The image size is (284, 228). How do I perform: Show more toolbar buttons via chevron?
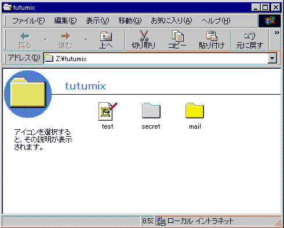pyautogui.click(x=277, y=33)
